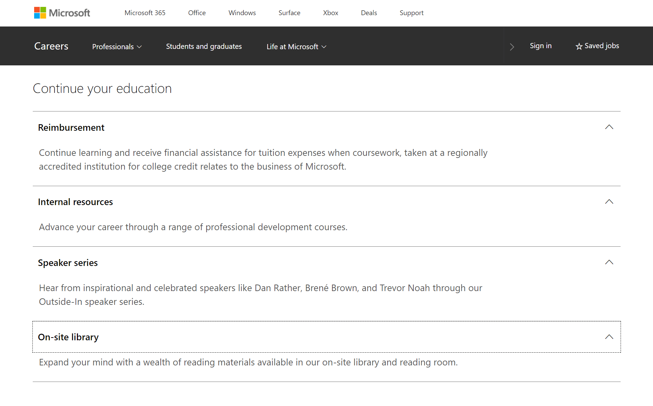
Task: Open Microsoft 365 in top navigation
Action: (x=145, y=13)
